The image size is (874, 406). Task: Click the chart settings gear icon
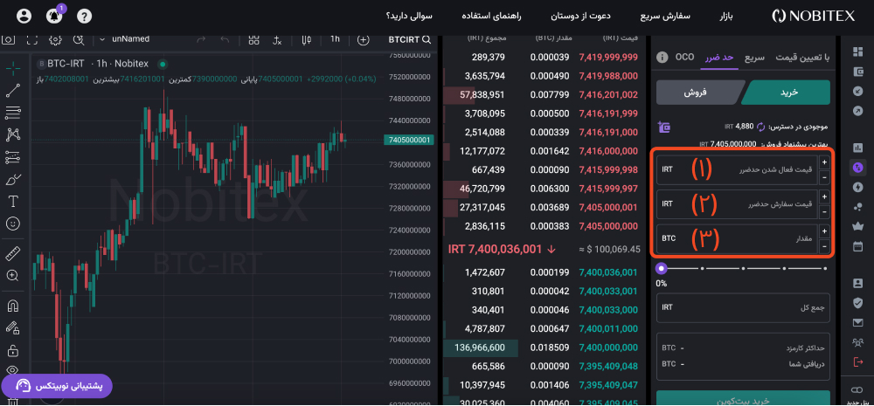coord(54,39)
